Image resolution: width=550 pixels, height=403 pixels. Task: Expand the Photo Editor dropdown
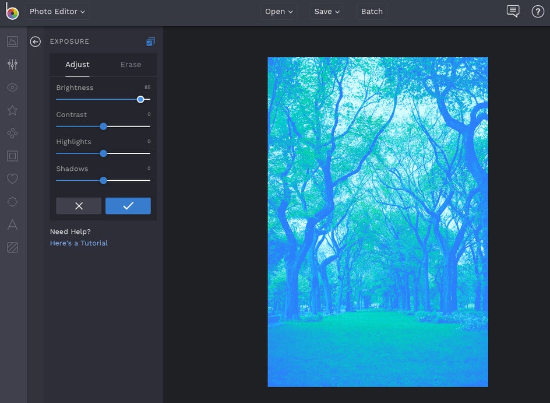pyautogui.click(x=57, y=12)
